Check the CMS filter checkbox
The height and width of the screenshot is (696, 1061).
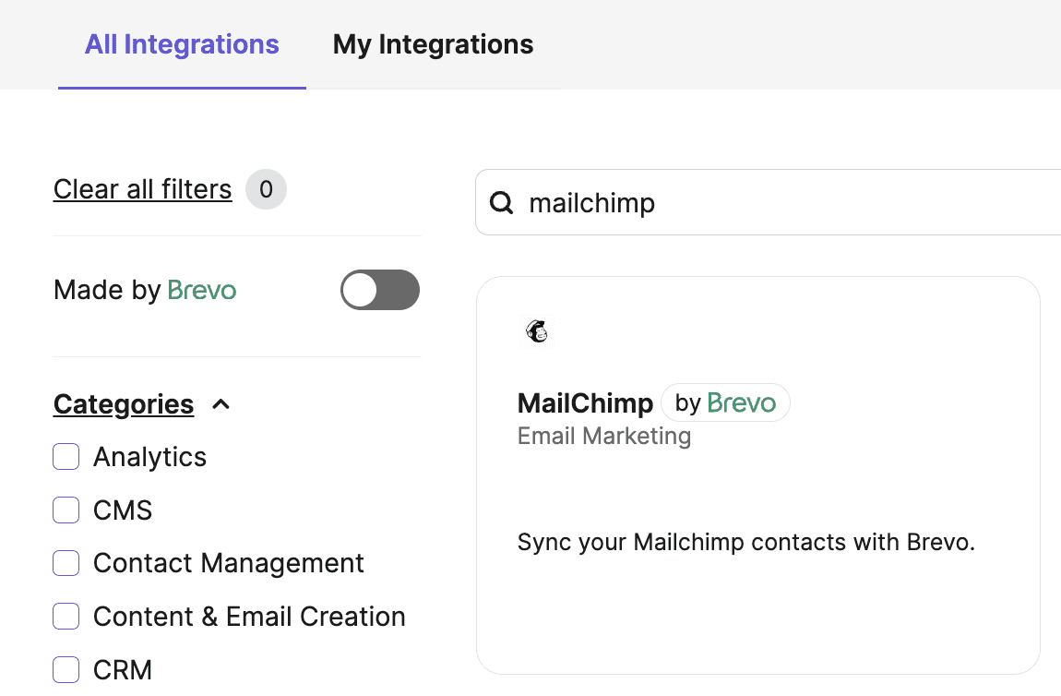pyautogui.click(x=66, y=510)
